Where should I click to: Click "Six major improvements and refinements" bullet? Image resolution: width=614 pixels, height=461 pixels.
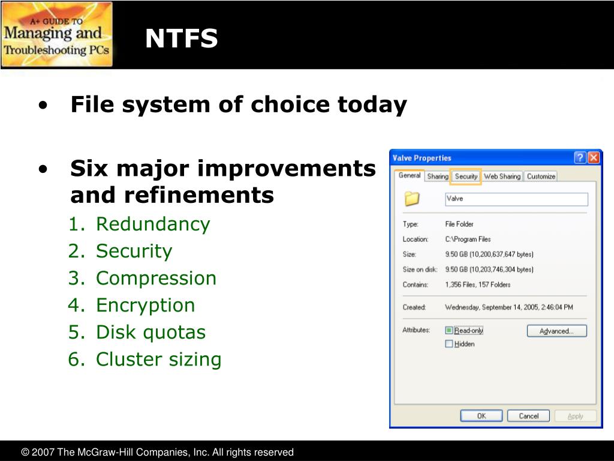coord(223,181)
